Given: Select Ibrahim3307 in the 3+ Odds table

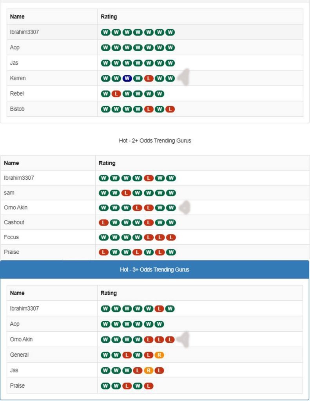Looking at the screenshot, I should coord(24,309).
